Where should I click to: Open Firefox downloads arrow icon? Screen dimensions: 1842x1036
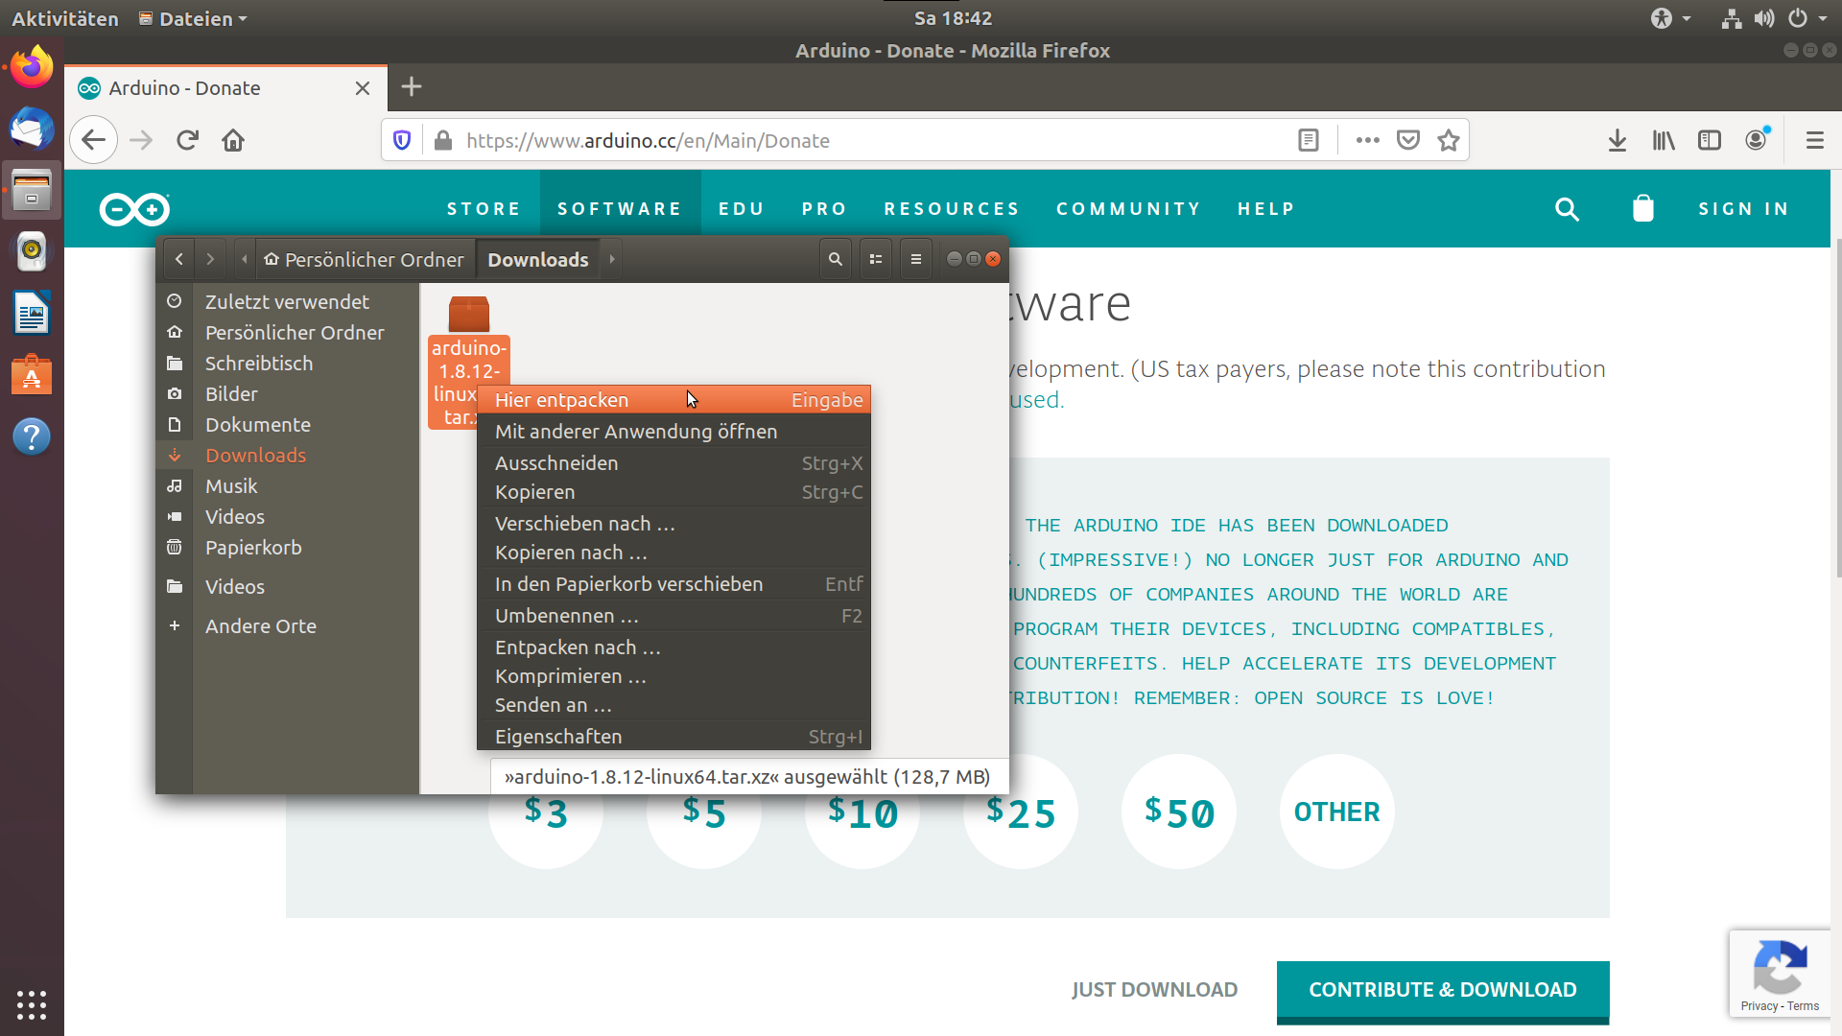pyautogui.click(x=1617, y=141)
